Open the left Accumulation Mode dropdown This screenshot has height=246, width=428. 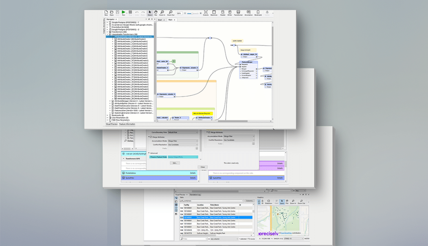[183, 141]
